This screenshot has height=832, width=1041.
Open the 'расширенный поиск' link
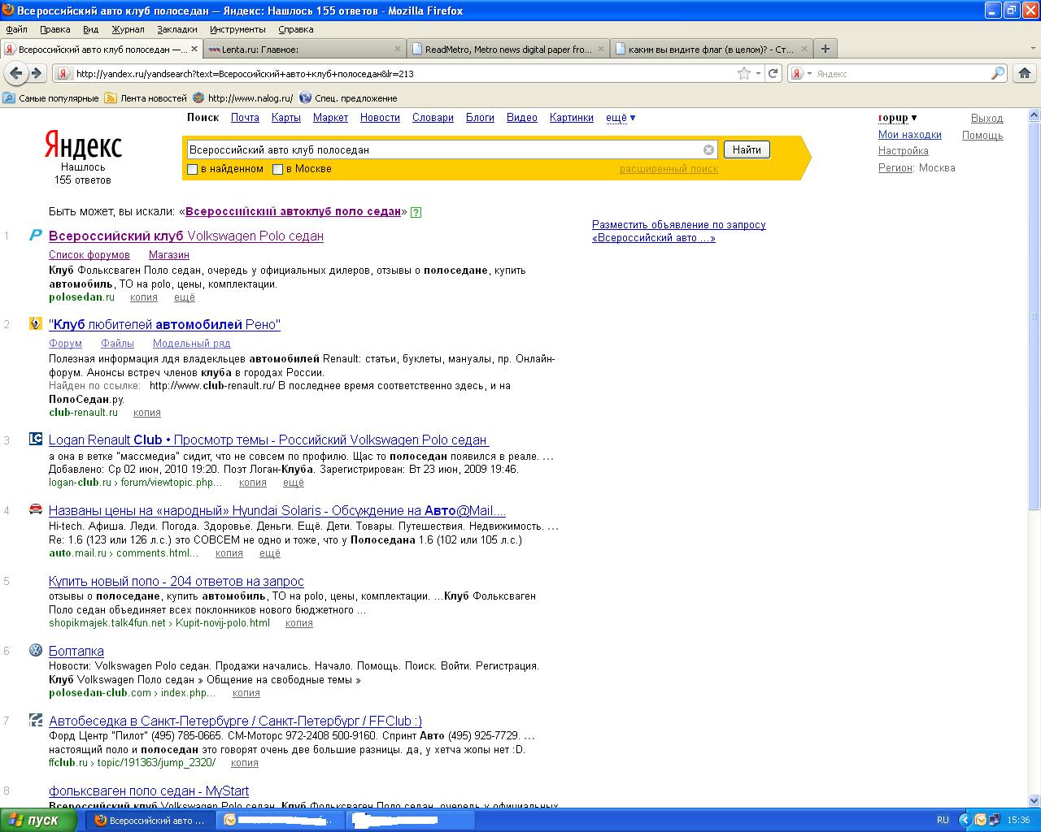coord(669,169)
